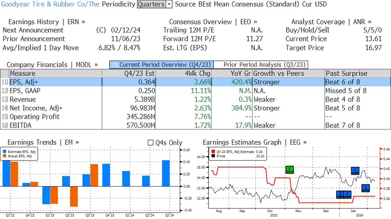391x219 pixels.
Task: Click the Net Income YoY growth 384.9%
Action: [242, 108]
